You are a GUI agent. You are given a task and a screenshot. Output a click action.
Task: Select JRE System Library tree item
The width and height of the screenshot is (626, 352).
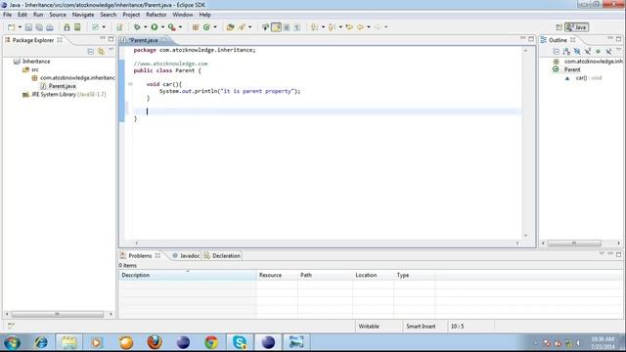[65, 94]
